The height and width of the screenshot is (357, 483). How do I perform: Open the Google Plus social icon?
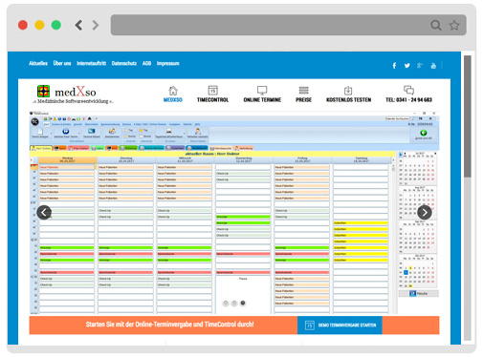[x=420, y=66]
